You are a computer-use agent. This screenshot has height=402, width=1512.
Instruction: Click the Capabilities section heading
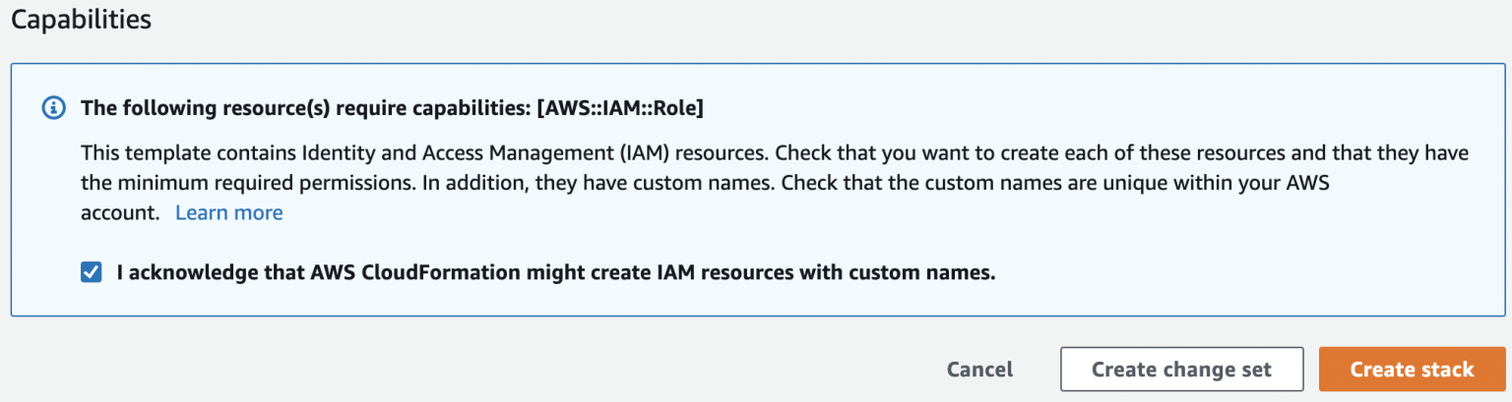pyautogui.click(x=81, y=20)
